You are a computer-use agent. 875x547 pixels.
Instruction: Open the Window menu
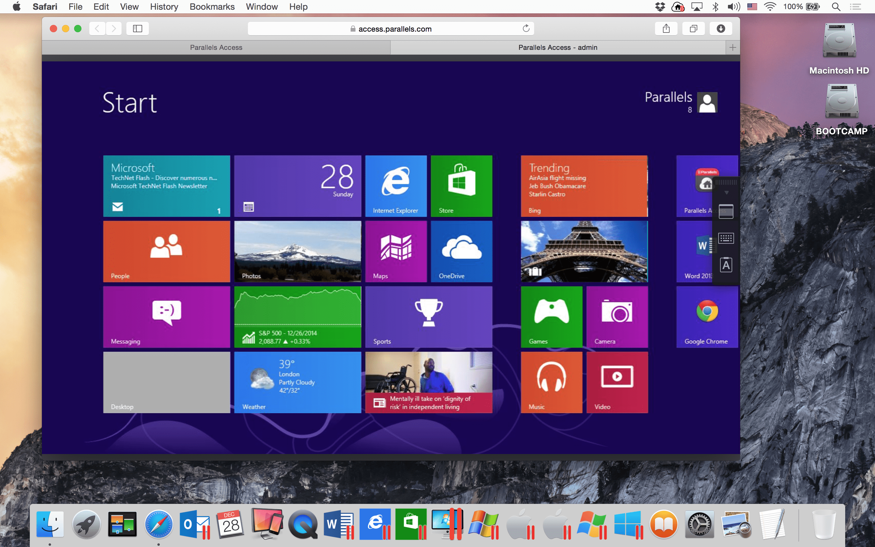262,6
